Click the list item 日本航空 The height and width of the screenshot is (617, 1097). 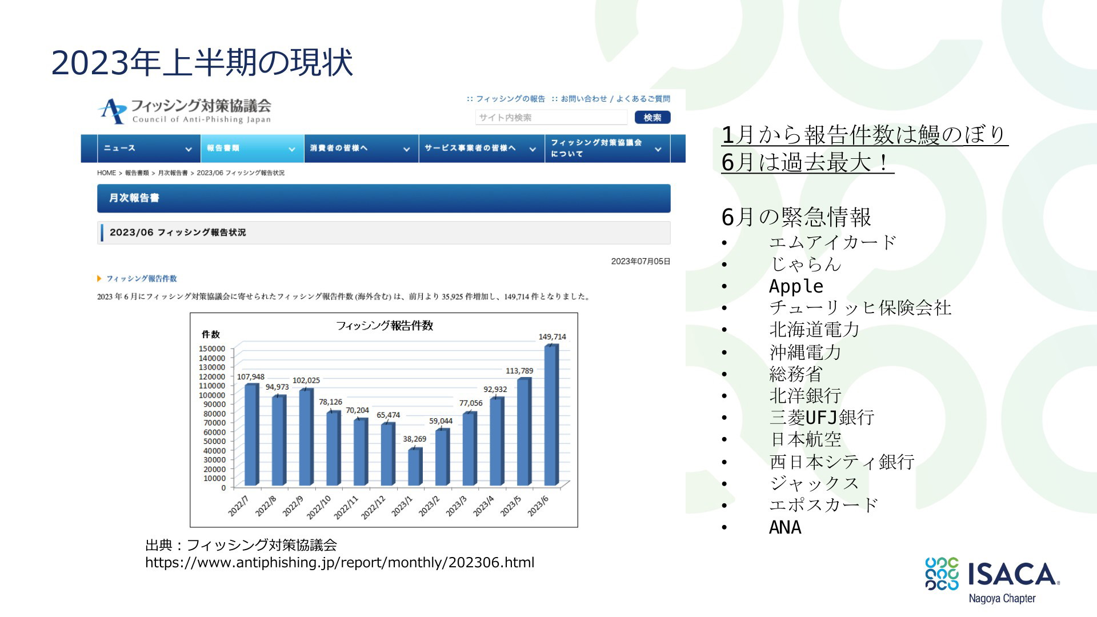pyautogui.click(x=805, y=439)
